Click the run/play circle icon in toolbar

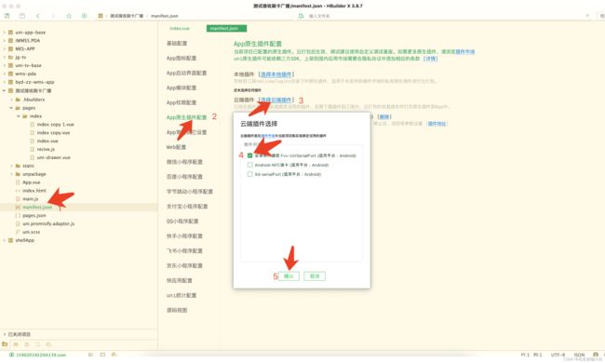pyautogui.click(x=84, y=16)
